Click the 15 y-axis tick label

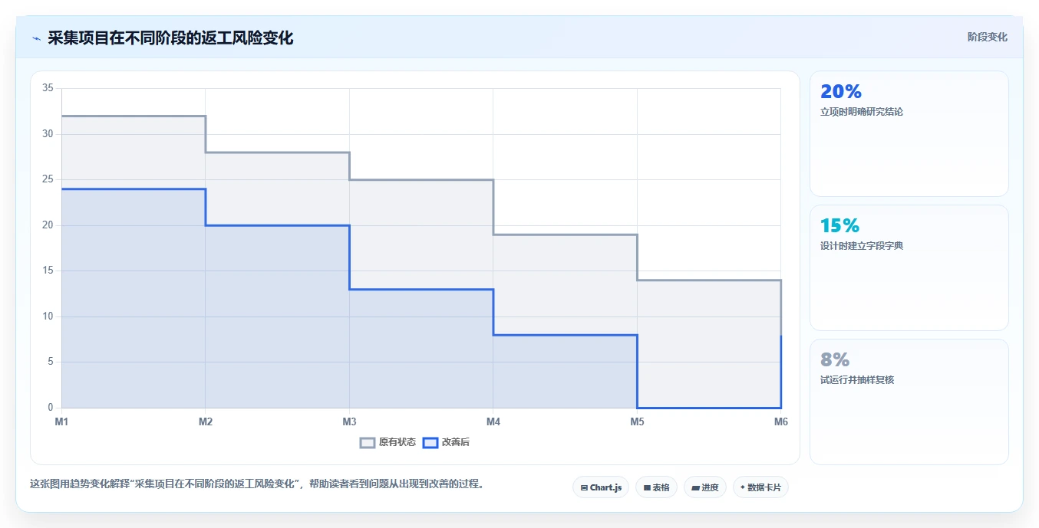(48, 271)
